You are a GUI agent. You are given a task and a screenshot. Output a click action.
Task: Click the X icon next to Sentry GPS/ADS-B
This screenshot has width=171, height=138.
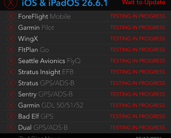click(11, 94)
